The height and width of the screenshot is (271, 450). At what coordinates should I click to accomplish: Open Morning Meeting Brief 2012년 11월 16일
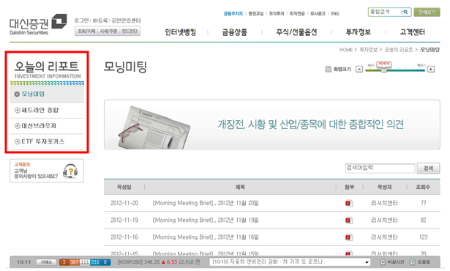click(x=206, y=237)
